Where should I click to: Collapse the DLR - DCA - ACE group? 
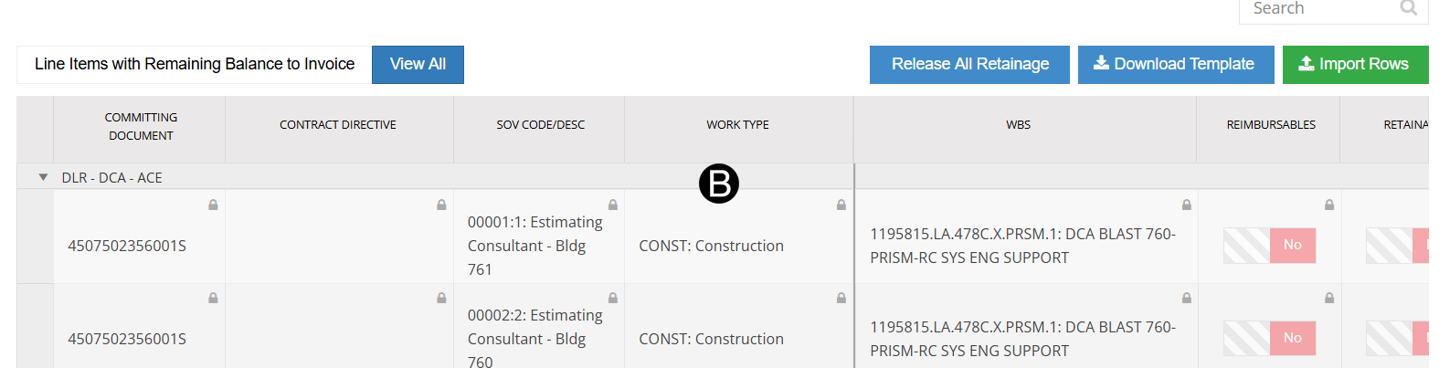pos(43,177)
